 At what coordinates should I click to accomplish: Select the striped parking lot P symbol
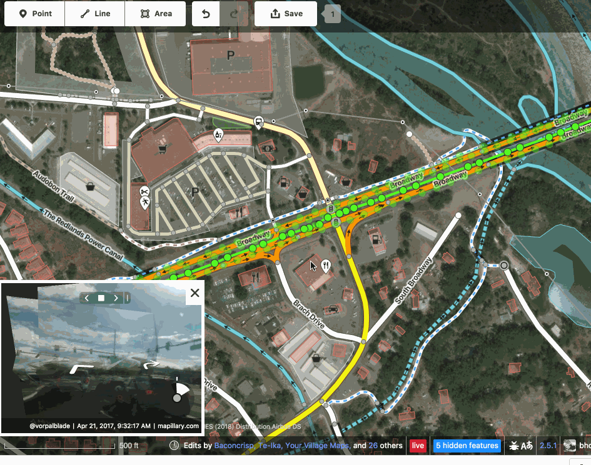tap(195, 192)
